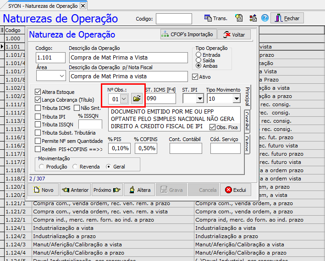Enable Retém PIS+COFINS checkbox

38,149
